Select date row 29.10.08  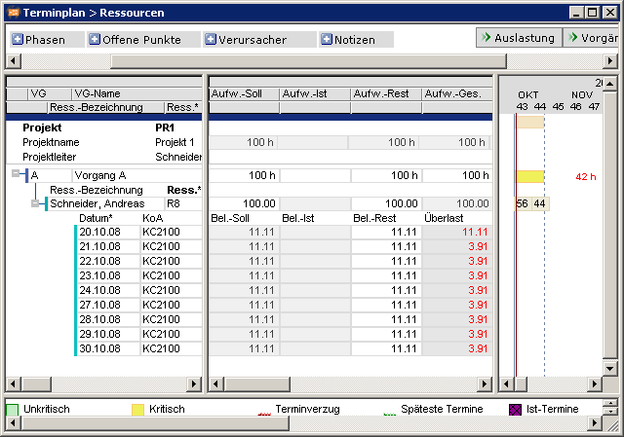(108, 334)
